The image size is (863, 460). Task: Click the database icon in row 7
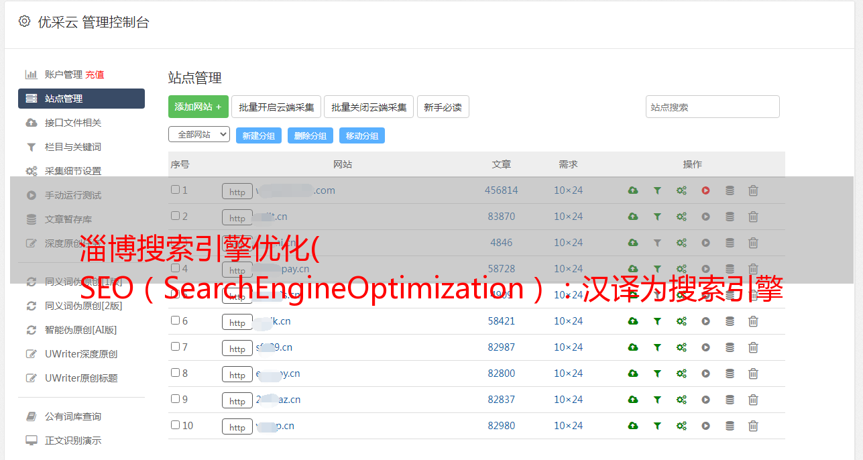tap(730, 347)
